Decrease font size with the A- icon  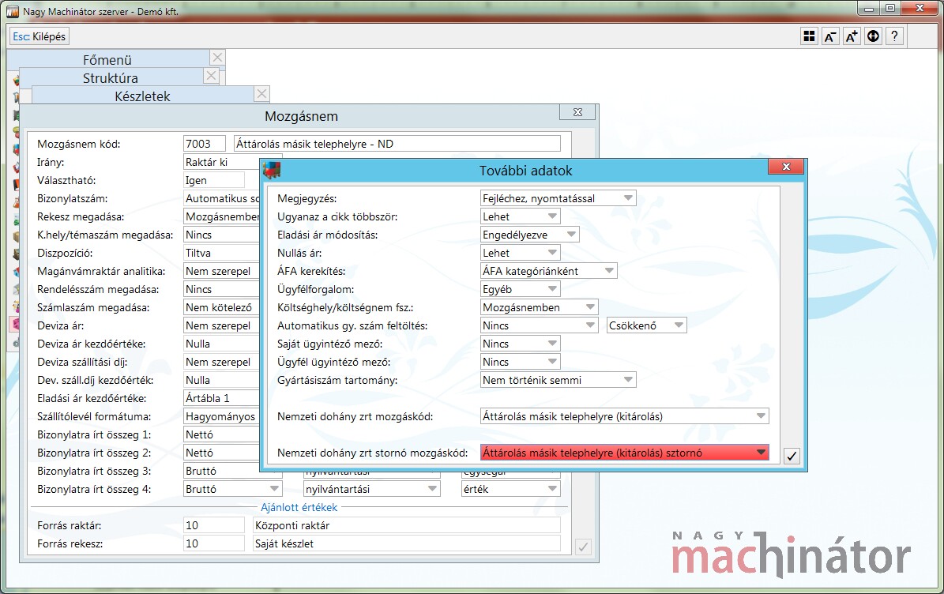[830, 36]
